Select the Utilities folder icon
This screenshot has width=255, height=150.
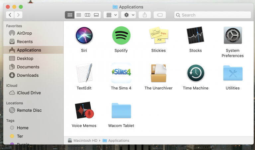pyautogui.click(x=233, y=73)
